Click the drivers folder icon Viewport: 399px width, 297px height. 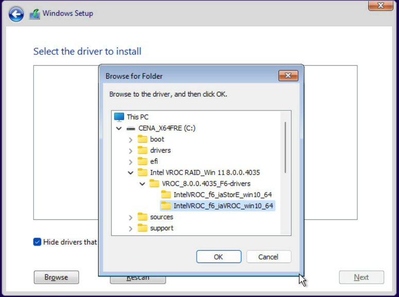[143, 151]
